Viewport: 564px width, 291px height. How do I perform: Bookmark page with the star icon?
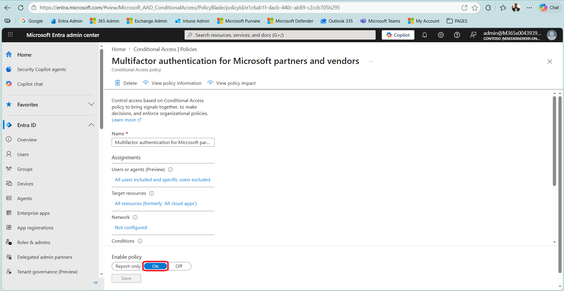(475, 8)
